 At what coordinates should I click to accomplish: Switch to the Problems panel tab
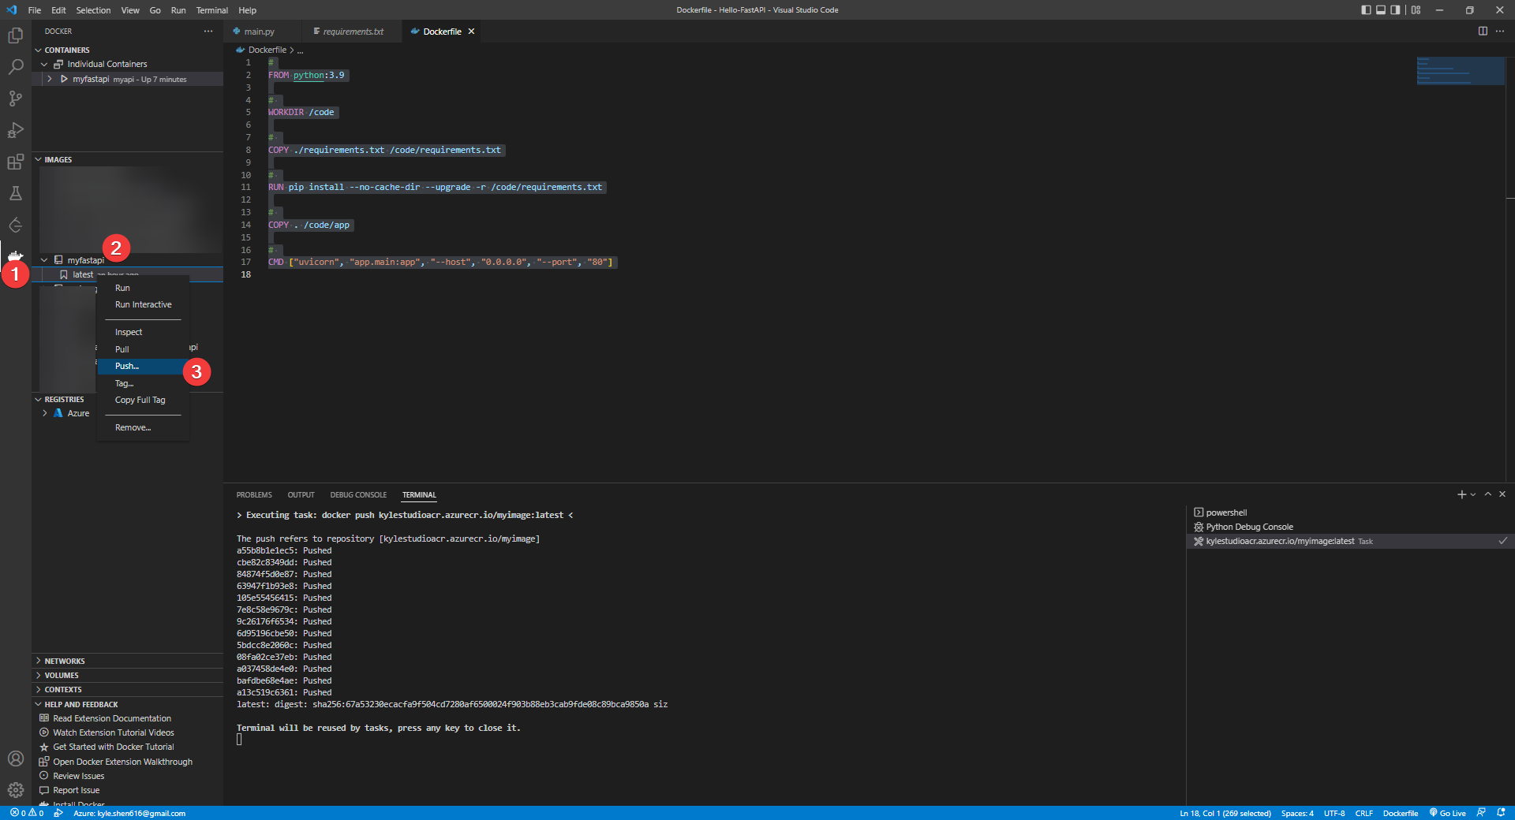click(254, 495)
